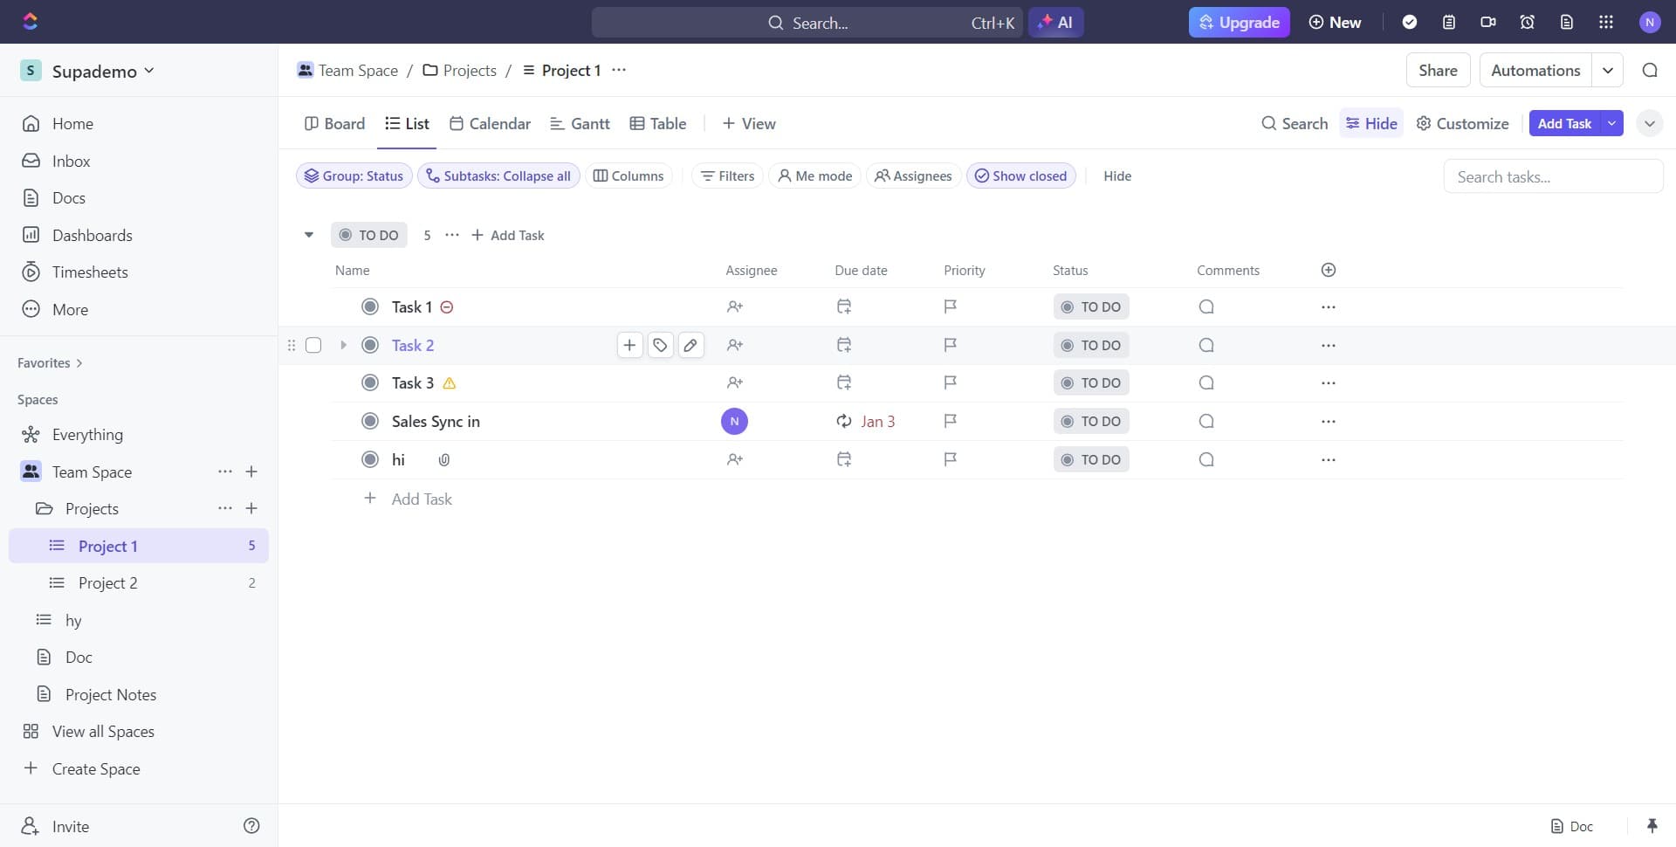Open the apps grid icon
The height and width of the screenshot is (847, 1676).
(x=1605, y=22)
